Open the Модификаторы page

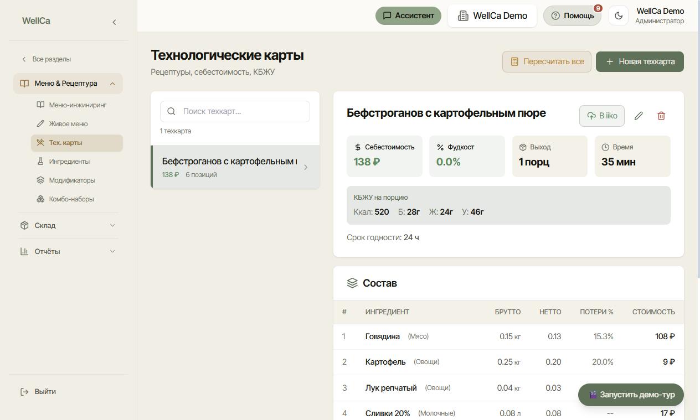pos(77,180)
